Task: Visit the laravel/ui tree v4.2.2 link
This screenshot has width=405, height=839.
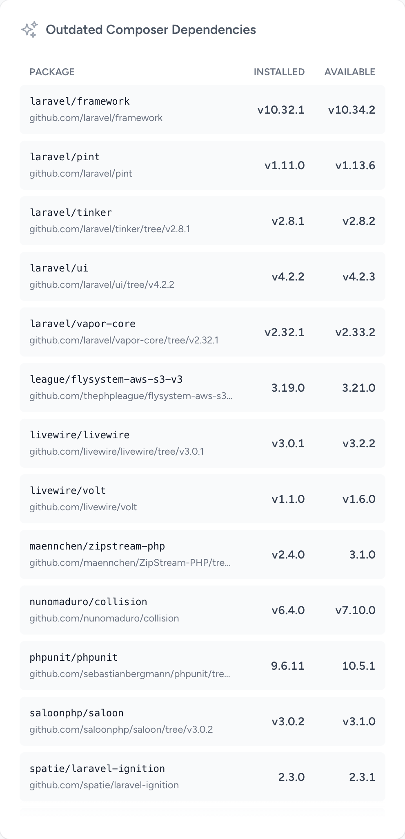Action: click(102, 285)
